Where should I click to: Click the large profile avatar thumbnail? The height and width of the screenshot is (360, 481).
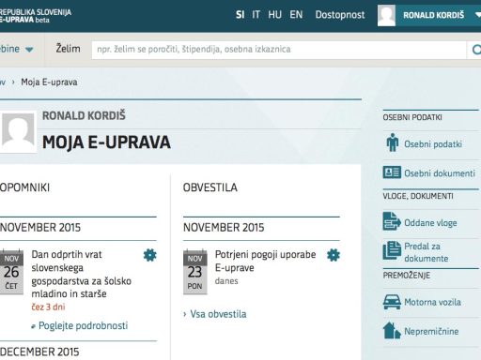coord(18,133)
